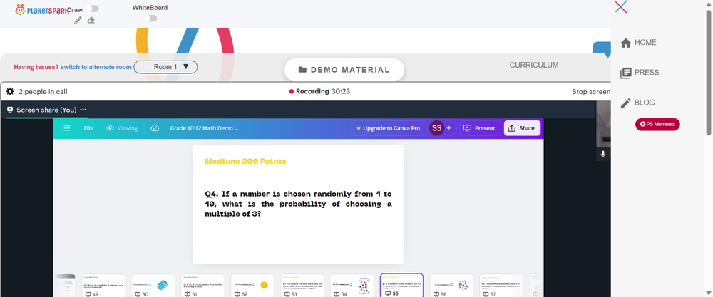713x297 pixels.
Task: Click the cloud save status icon
Action: pos(155,128)
